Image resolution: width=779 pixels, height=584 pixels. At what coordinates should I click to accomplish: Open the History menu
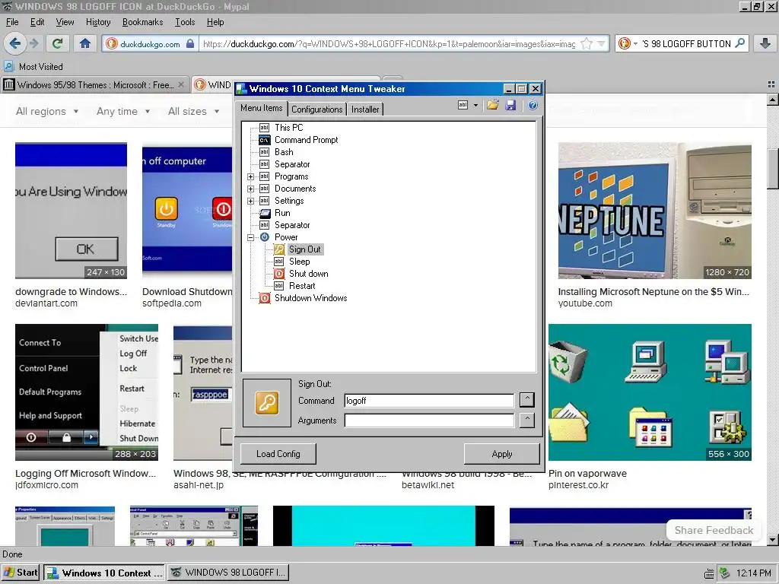[98, 22]
